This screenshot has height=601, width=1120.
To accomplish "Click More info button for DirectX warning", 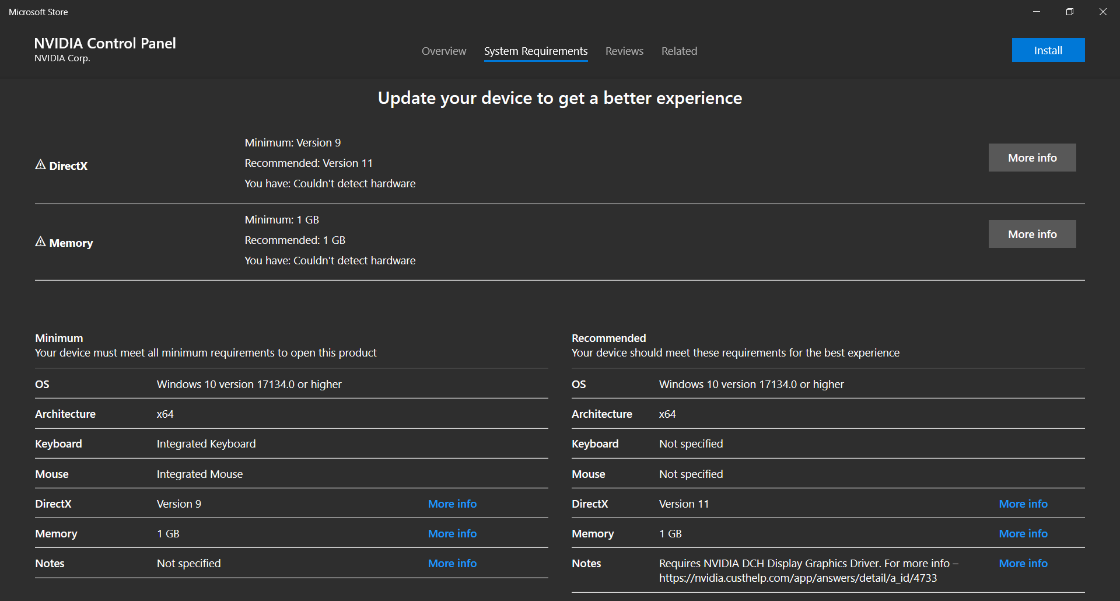I will point(1032,158).
